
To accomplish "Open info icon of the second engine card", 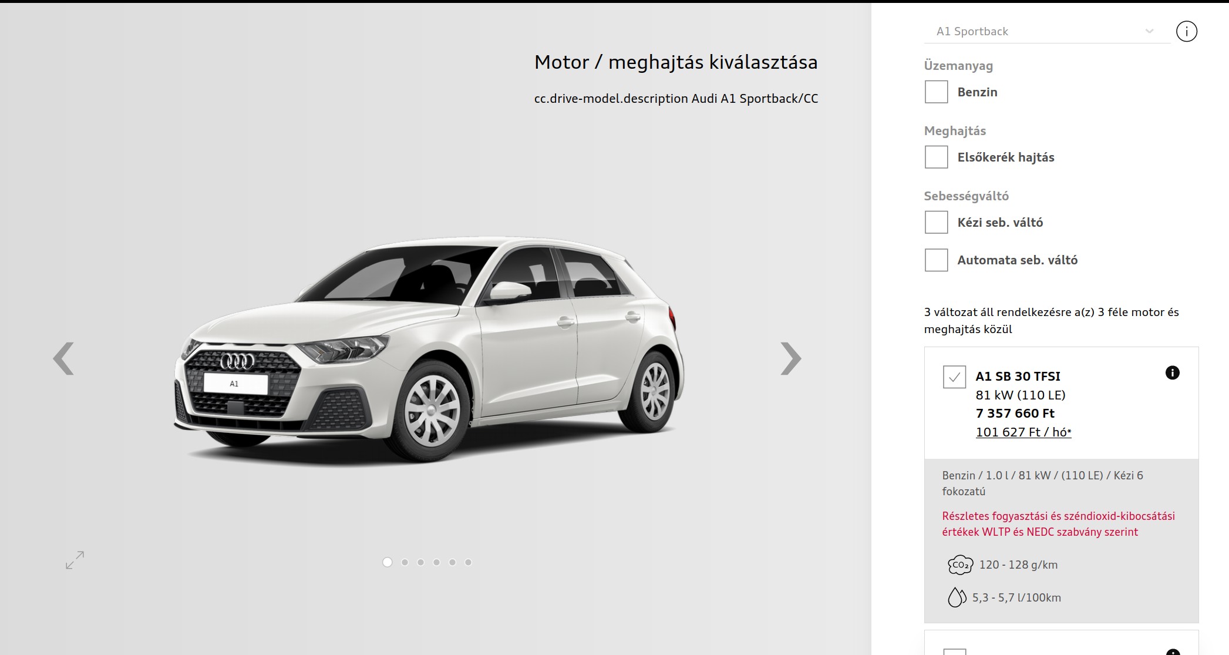I will (1173, 651).
